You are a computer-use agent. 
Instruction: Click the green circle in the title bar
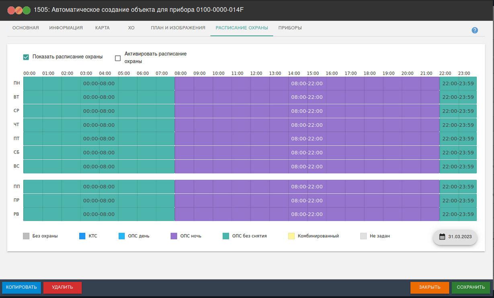coord(27,10)
